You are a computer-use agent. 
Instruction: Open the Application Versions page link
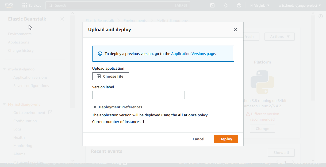[x=193, y=54]
